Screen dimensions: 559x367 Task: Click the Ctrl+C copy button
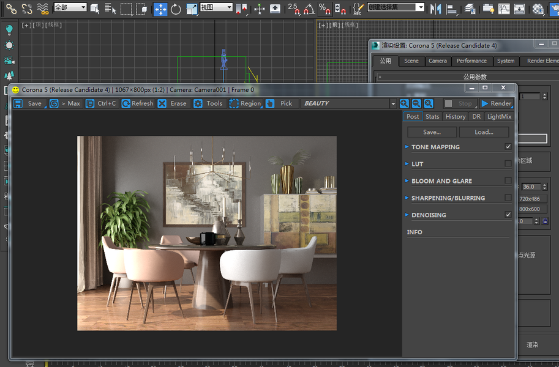(x=102, y=103)
